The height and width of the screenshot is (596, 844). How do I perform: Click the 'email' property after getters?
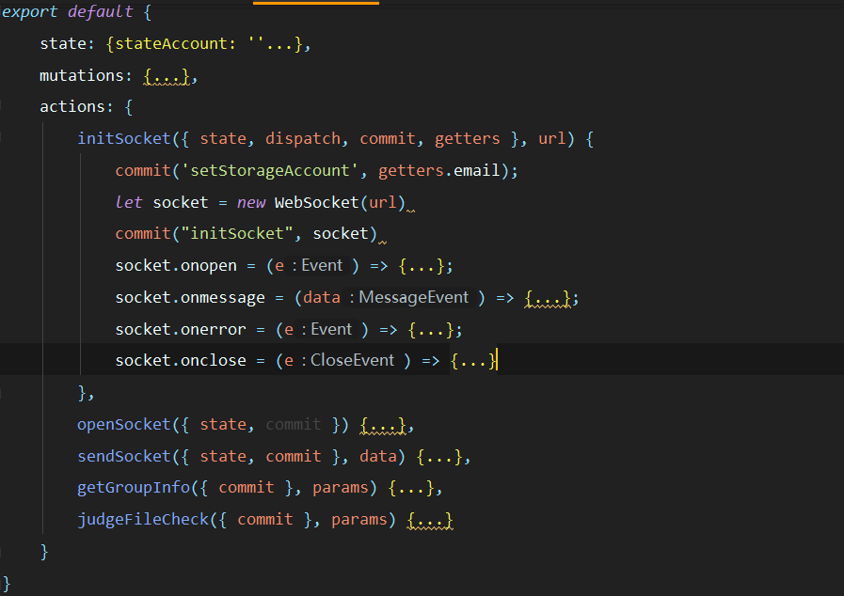(477, 170)
